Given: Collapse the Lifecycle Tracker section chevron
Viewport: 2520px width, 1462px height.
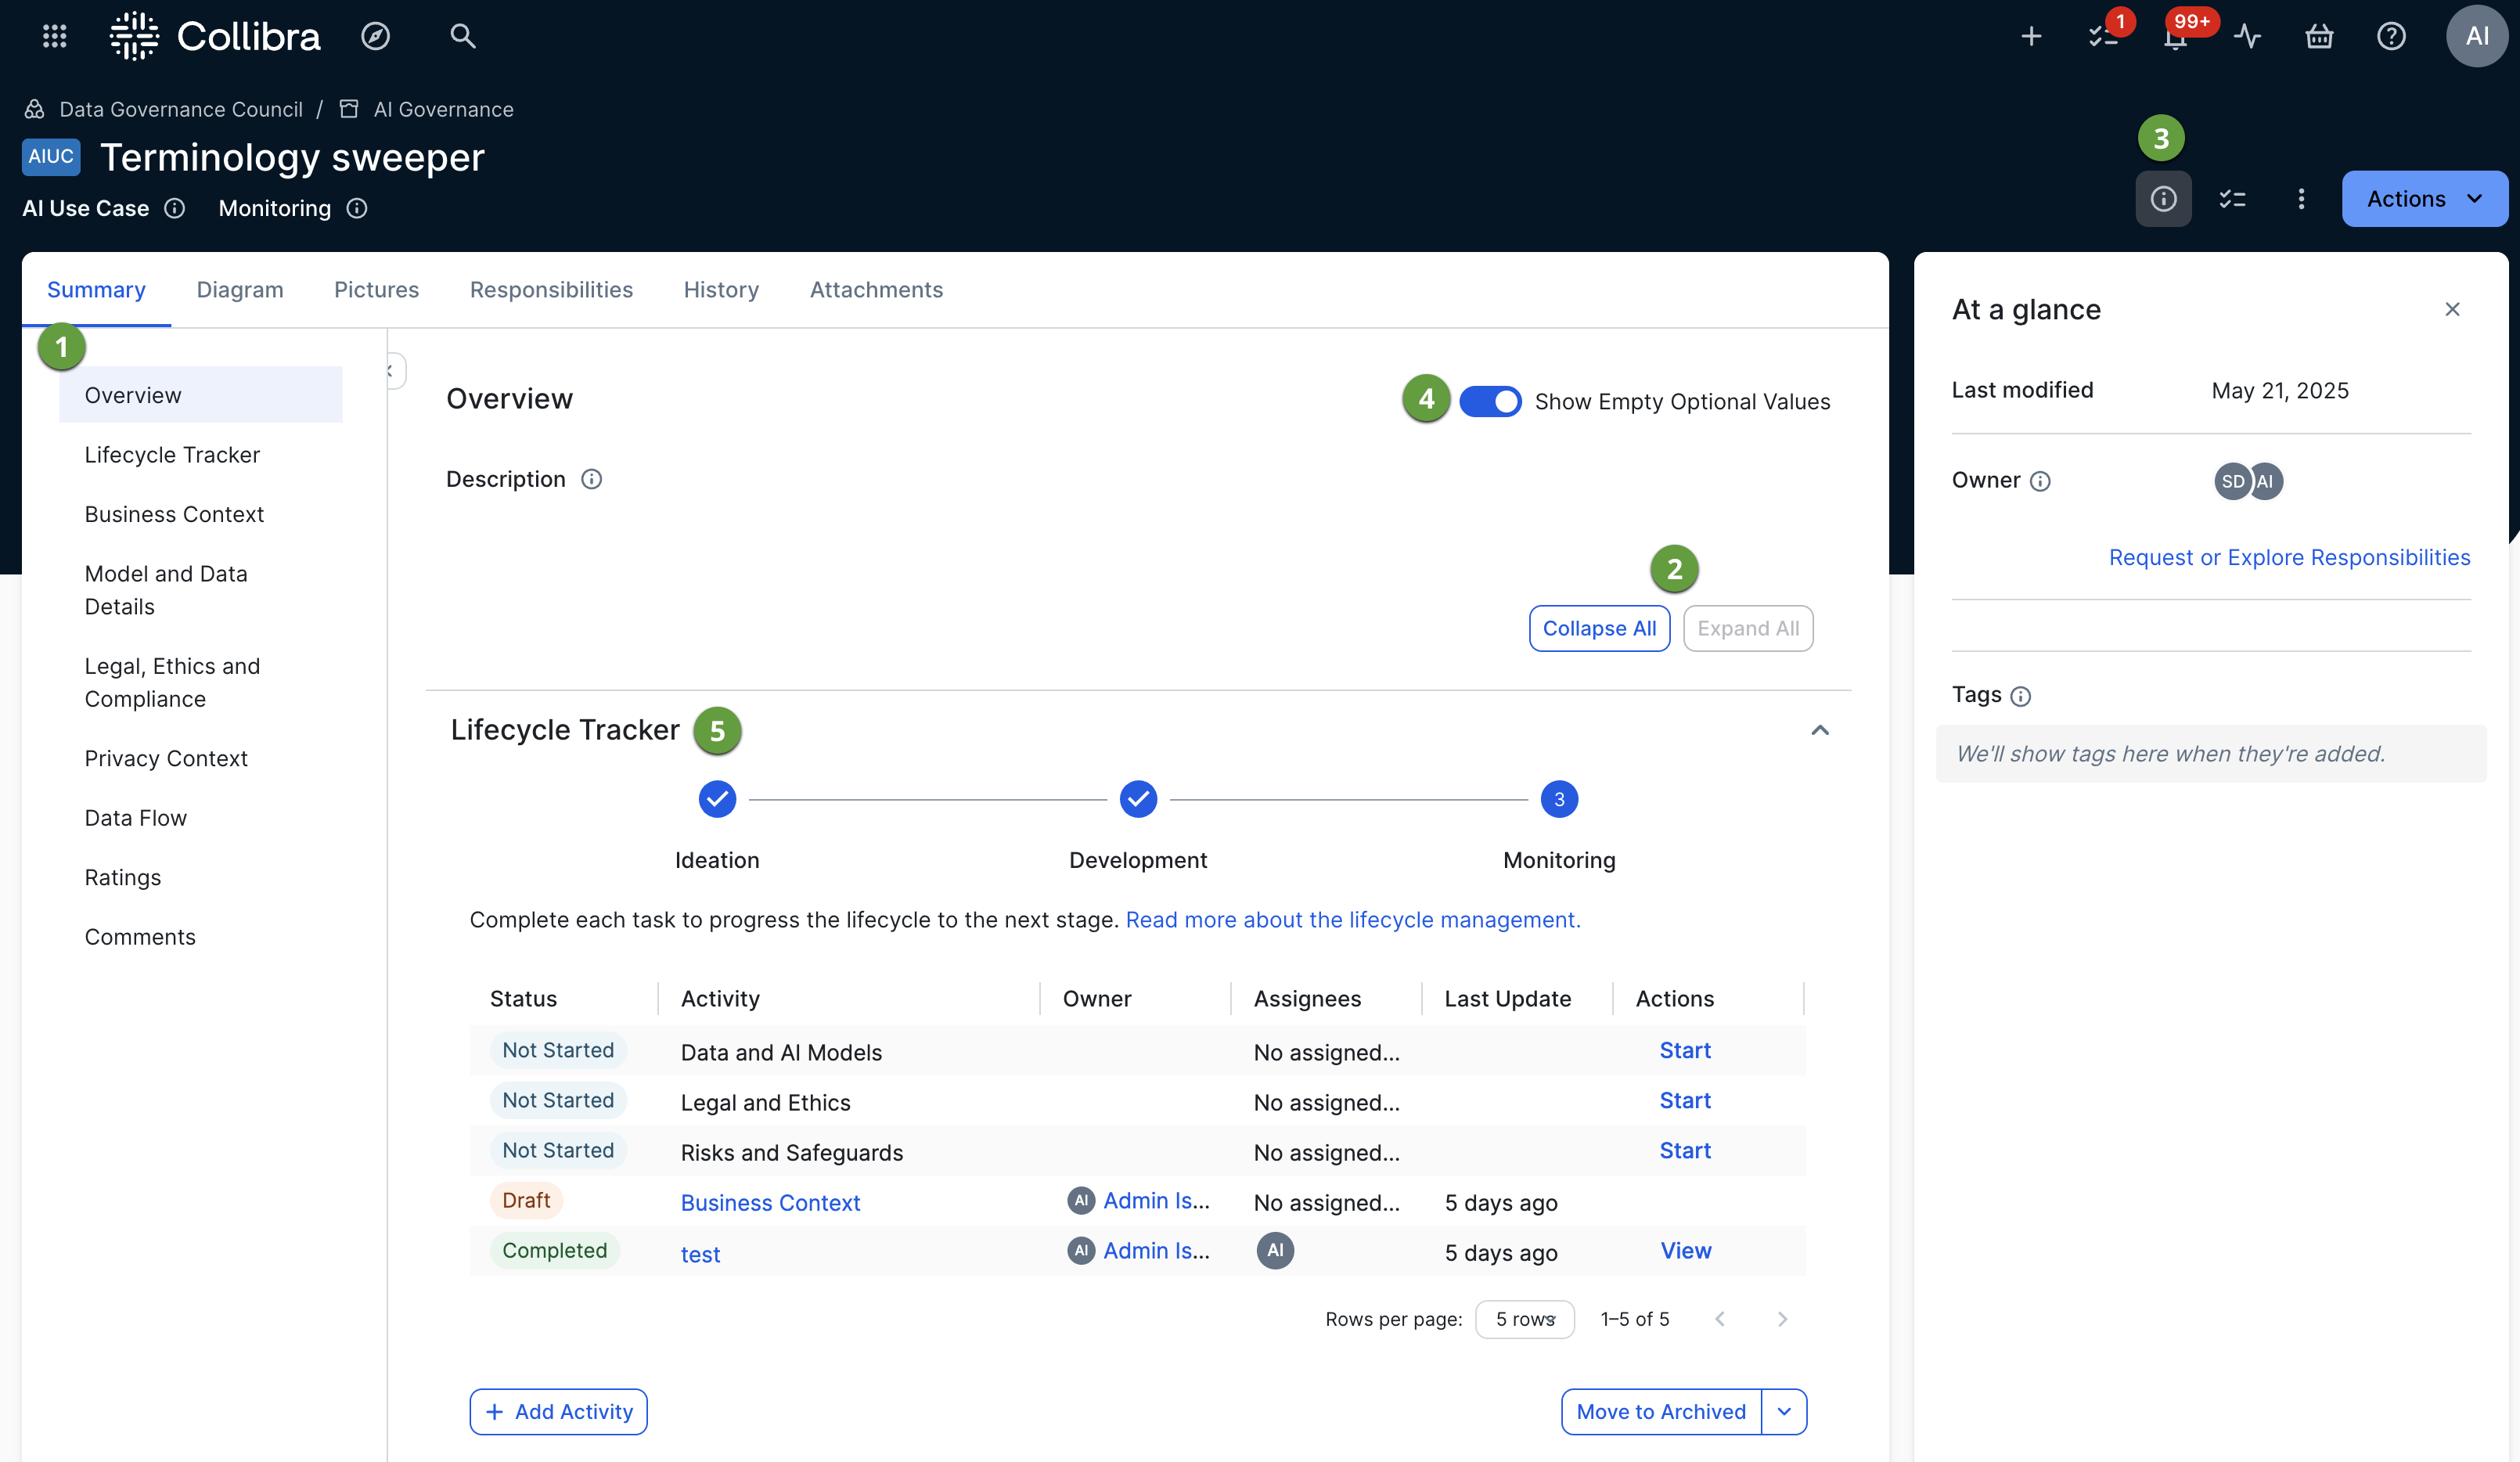Looking at the screenshot, I should pyautogui.click(x=1820, y=730).
